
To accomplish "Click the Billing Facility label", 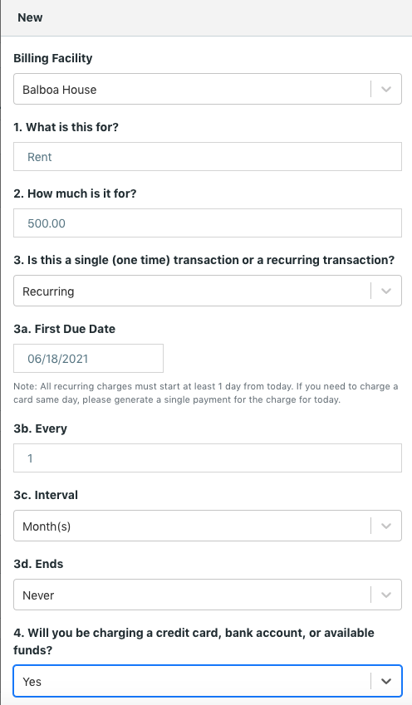I will [x=53, y=58].
